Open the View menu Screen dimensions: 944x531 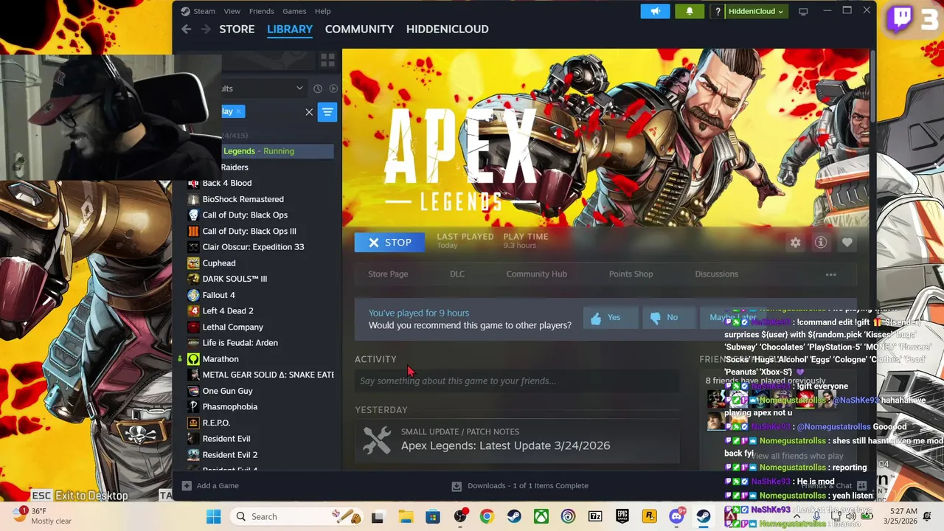tap(232, 11)
